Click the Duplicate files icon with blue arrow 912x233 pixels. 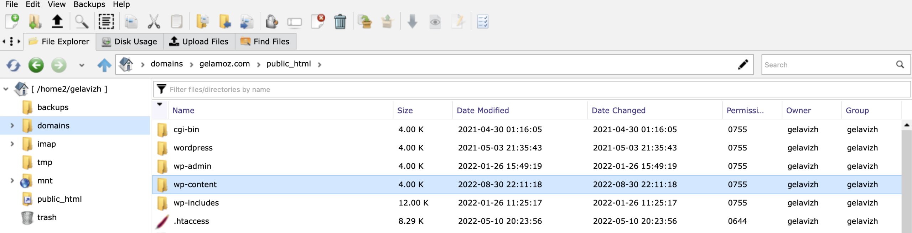[x=247, y=22]
